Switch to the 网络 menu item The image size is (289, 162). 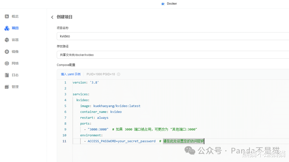15,63
